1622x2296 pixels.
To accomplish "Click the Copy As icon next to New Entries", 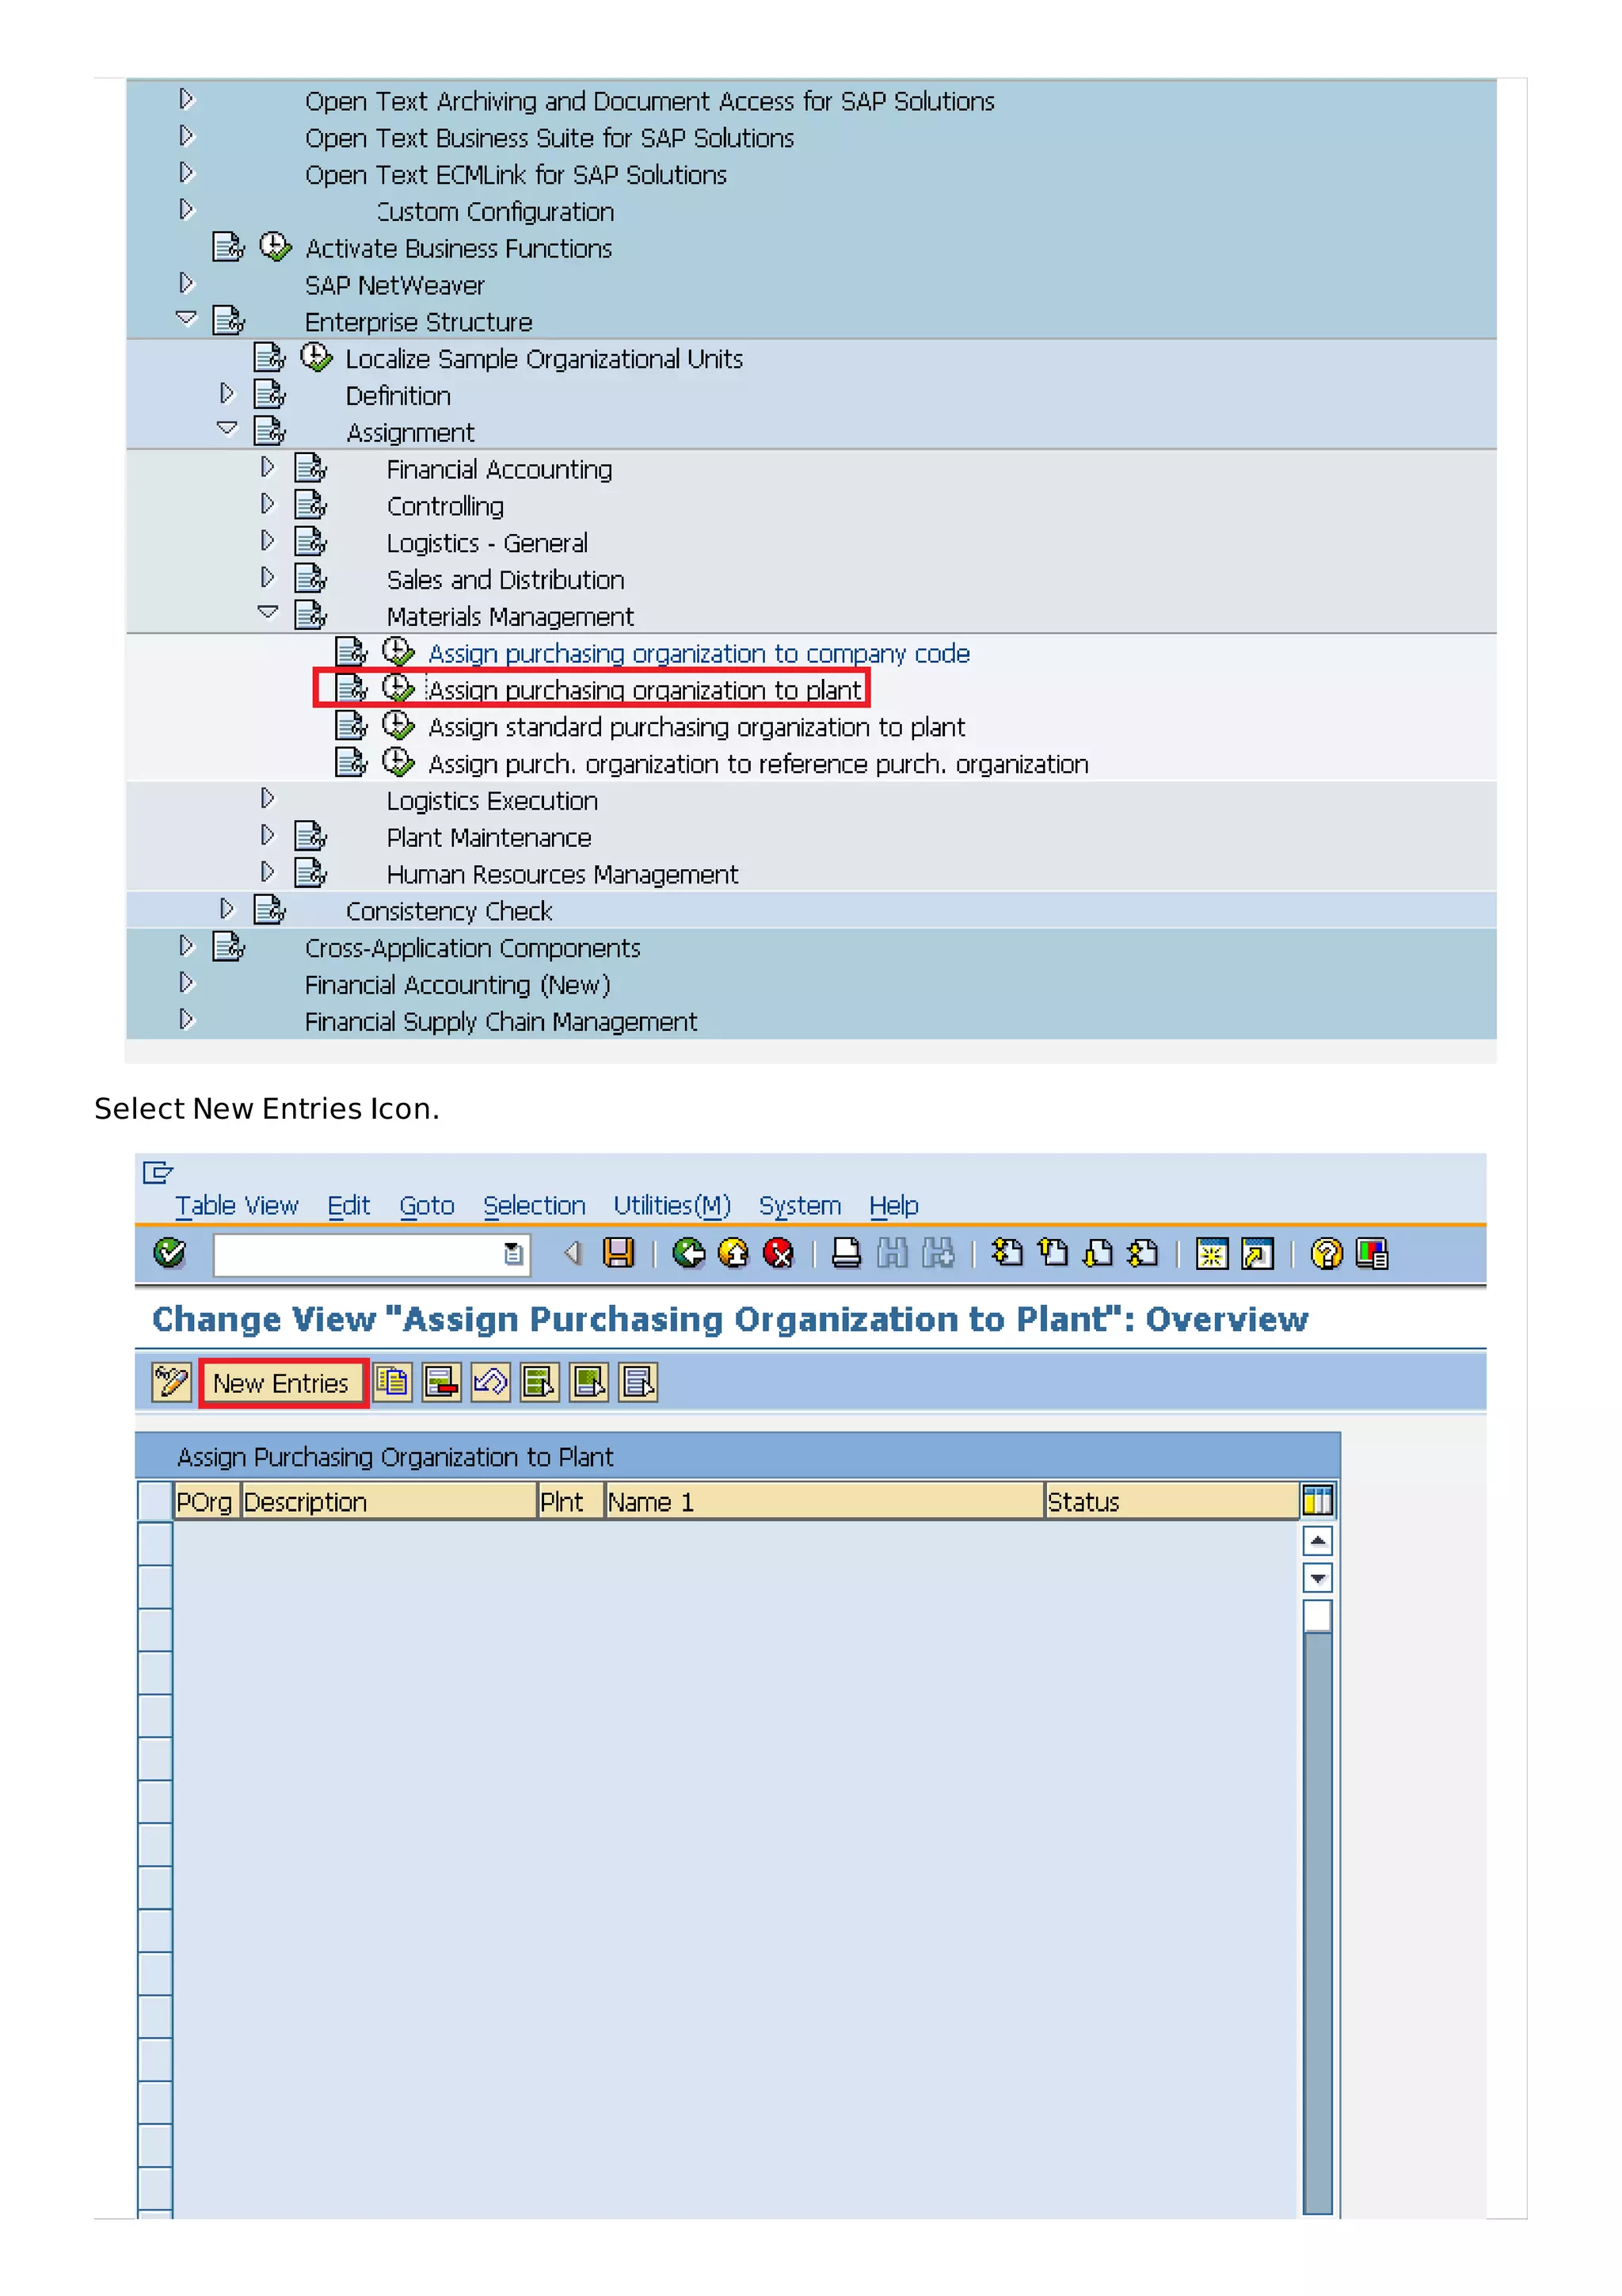I will (393, 1382).
